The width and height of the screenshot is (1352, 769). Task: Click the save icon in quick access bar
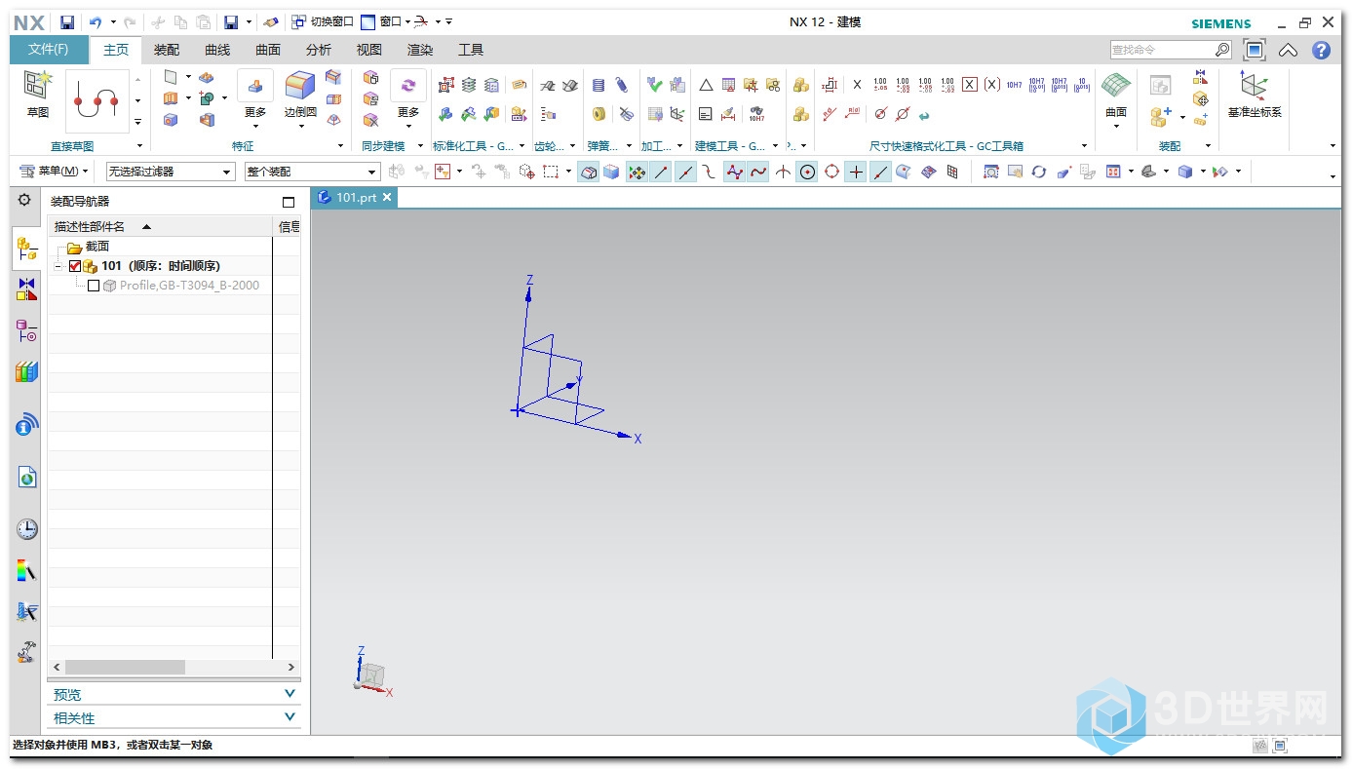tap(67, 21)
